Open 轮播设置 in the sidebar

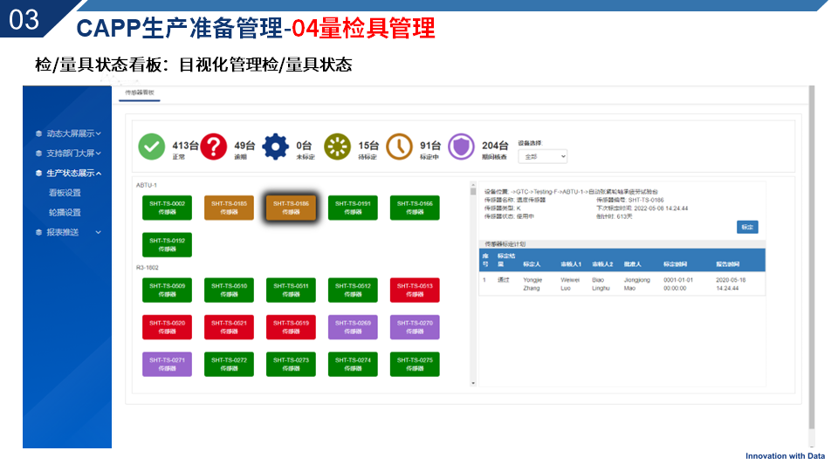pos(65,212)
